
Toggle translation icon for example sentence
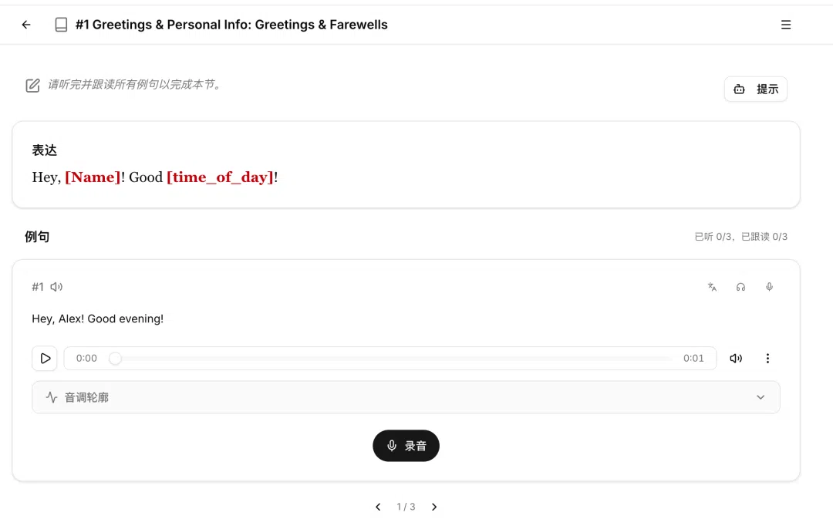coord(712,287)
